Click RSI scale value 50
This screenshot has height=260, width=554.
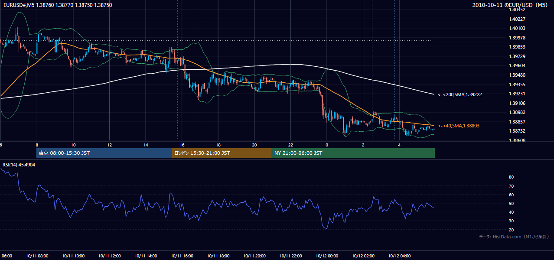512,203
